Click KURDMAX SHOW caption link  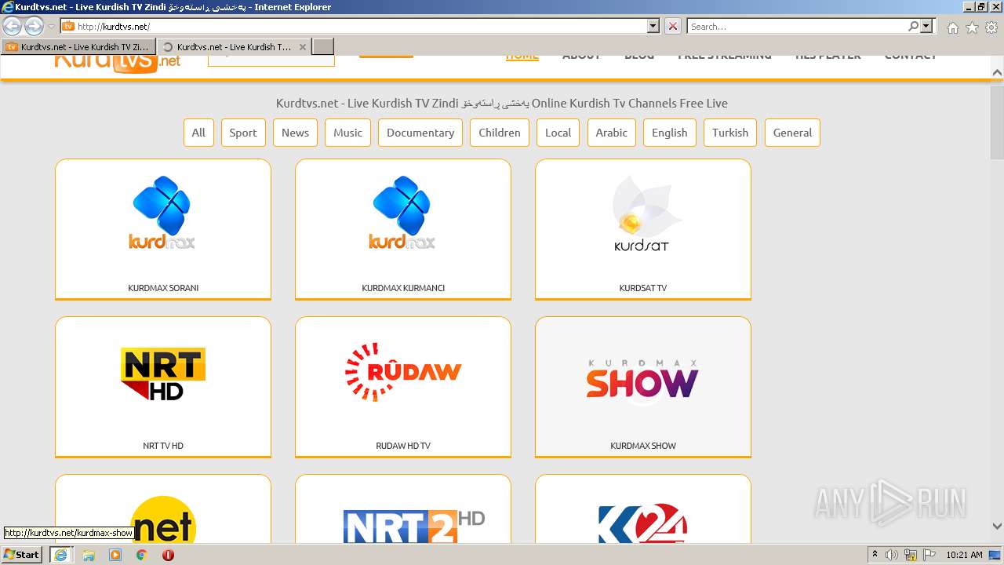[642, 446]
